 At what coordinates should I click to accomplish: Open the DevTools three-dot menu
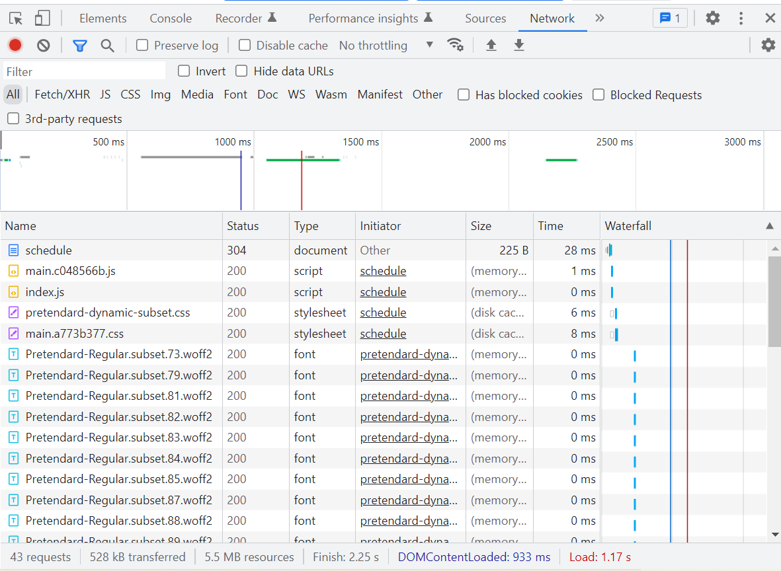(741, 19)
